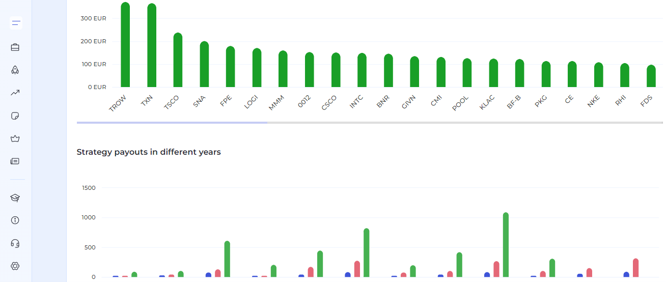
Task: Click the 1500 y-axis label
Action: click(x=89, y=188)
